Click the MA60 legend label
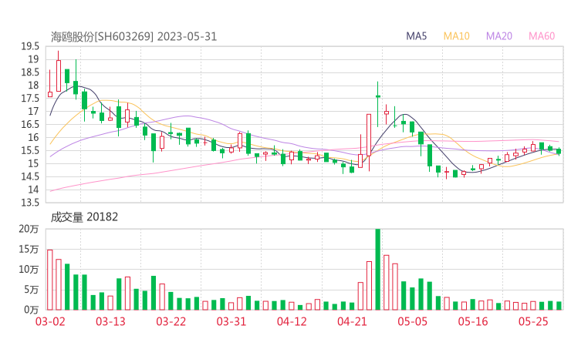571x339 pixels. [x=542, y=36]
